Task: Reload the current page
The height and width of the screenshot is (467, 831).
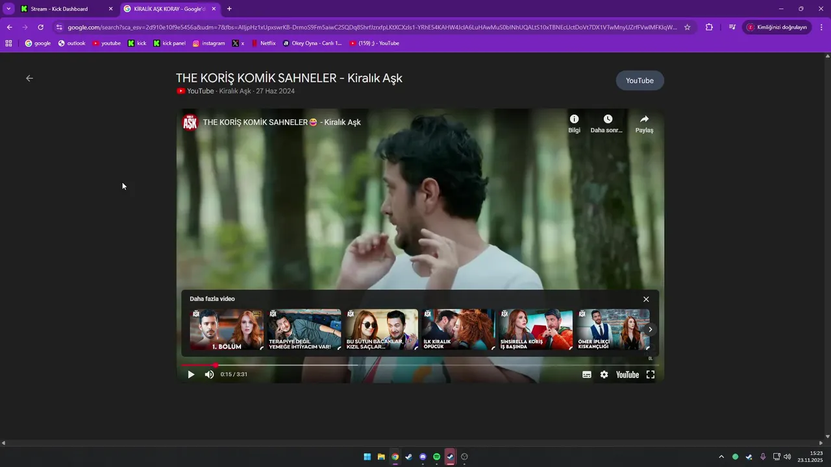Action: (40, 27)
